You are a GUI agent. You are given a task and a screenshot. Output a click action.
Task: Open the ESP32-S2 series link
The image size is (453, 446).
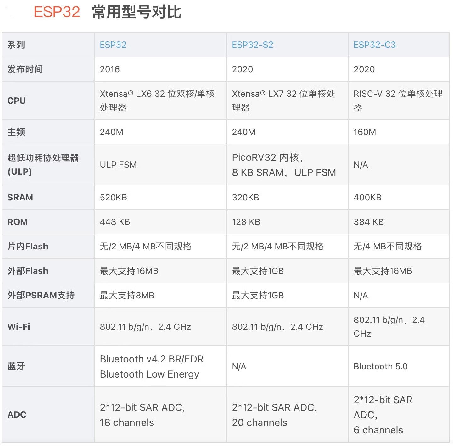point(252,45)
